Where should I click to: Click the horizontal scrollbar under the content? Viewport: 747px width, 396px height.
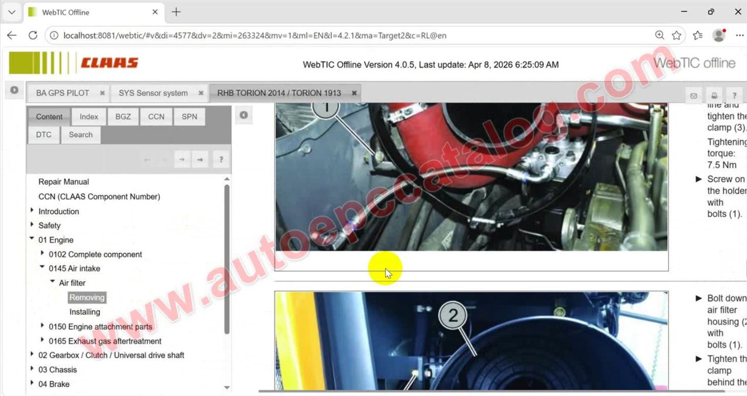[x=492, y=391]
